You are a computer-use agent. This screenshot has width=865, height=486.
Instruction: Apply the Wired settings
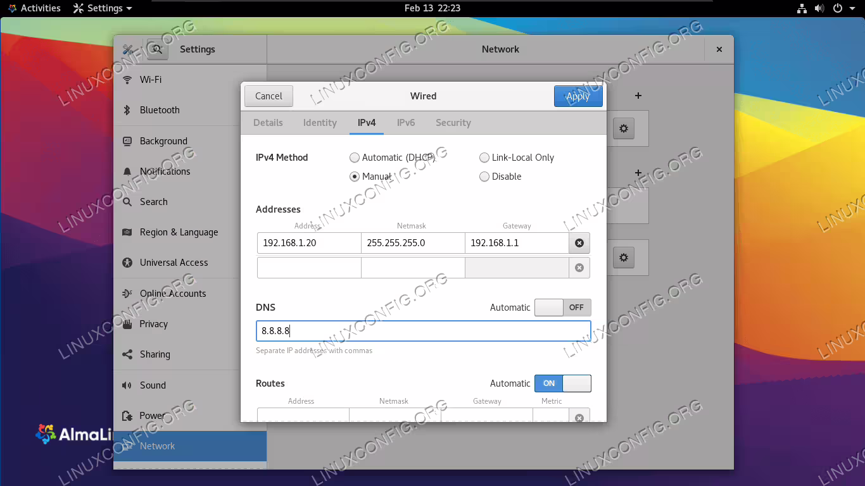(578, 96)
